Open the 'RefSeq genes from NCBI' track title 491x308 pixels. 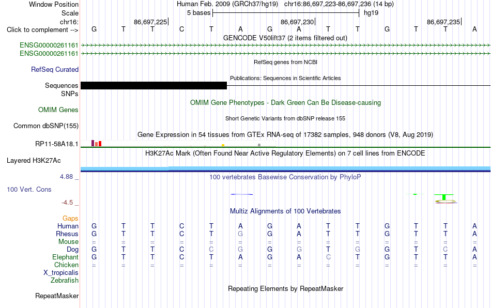click(x=285, y=62)
